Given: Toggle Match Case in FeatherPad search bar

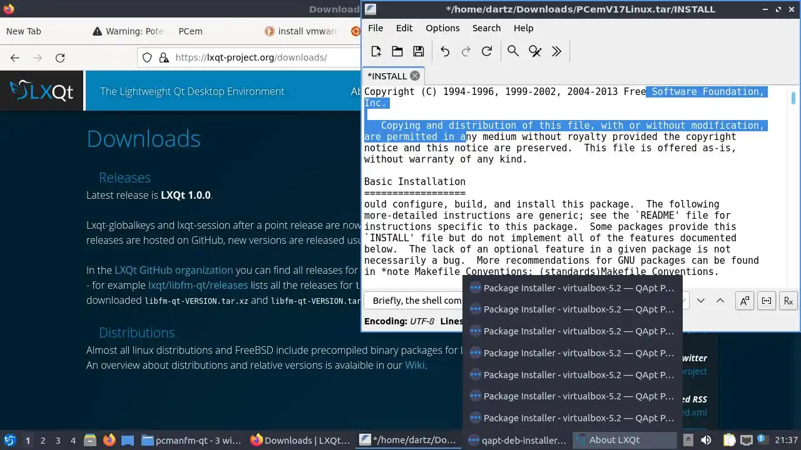Looking at the screenshot, I should point(745,301).
